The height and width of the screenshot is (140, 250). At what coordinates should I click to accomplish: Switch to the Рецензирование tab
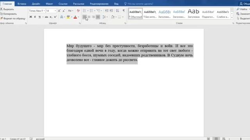(99, 3)
